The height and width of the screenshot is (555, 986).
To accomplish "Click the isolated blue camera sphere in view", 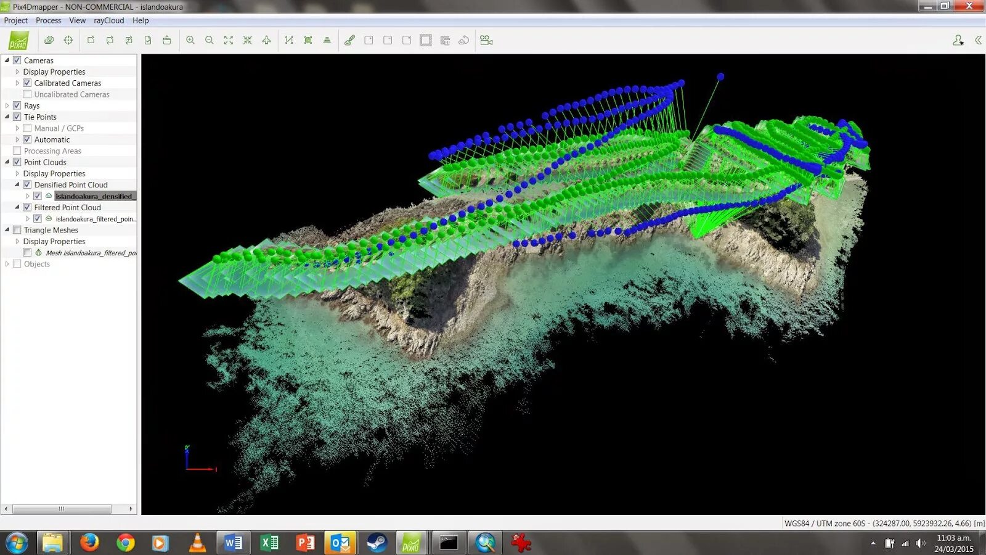I will tap(720, 76).
